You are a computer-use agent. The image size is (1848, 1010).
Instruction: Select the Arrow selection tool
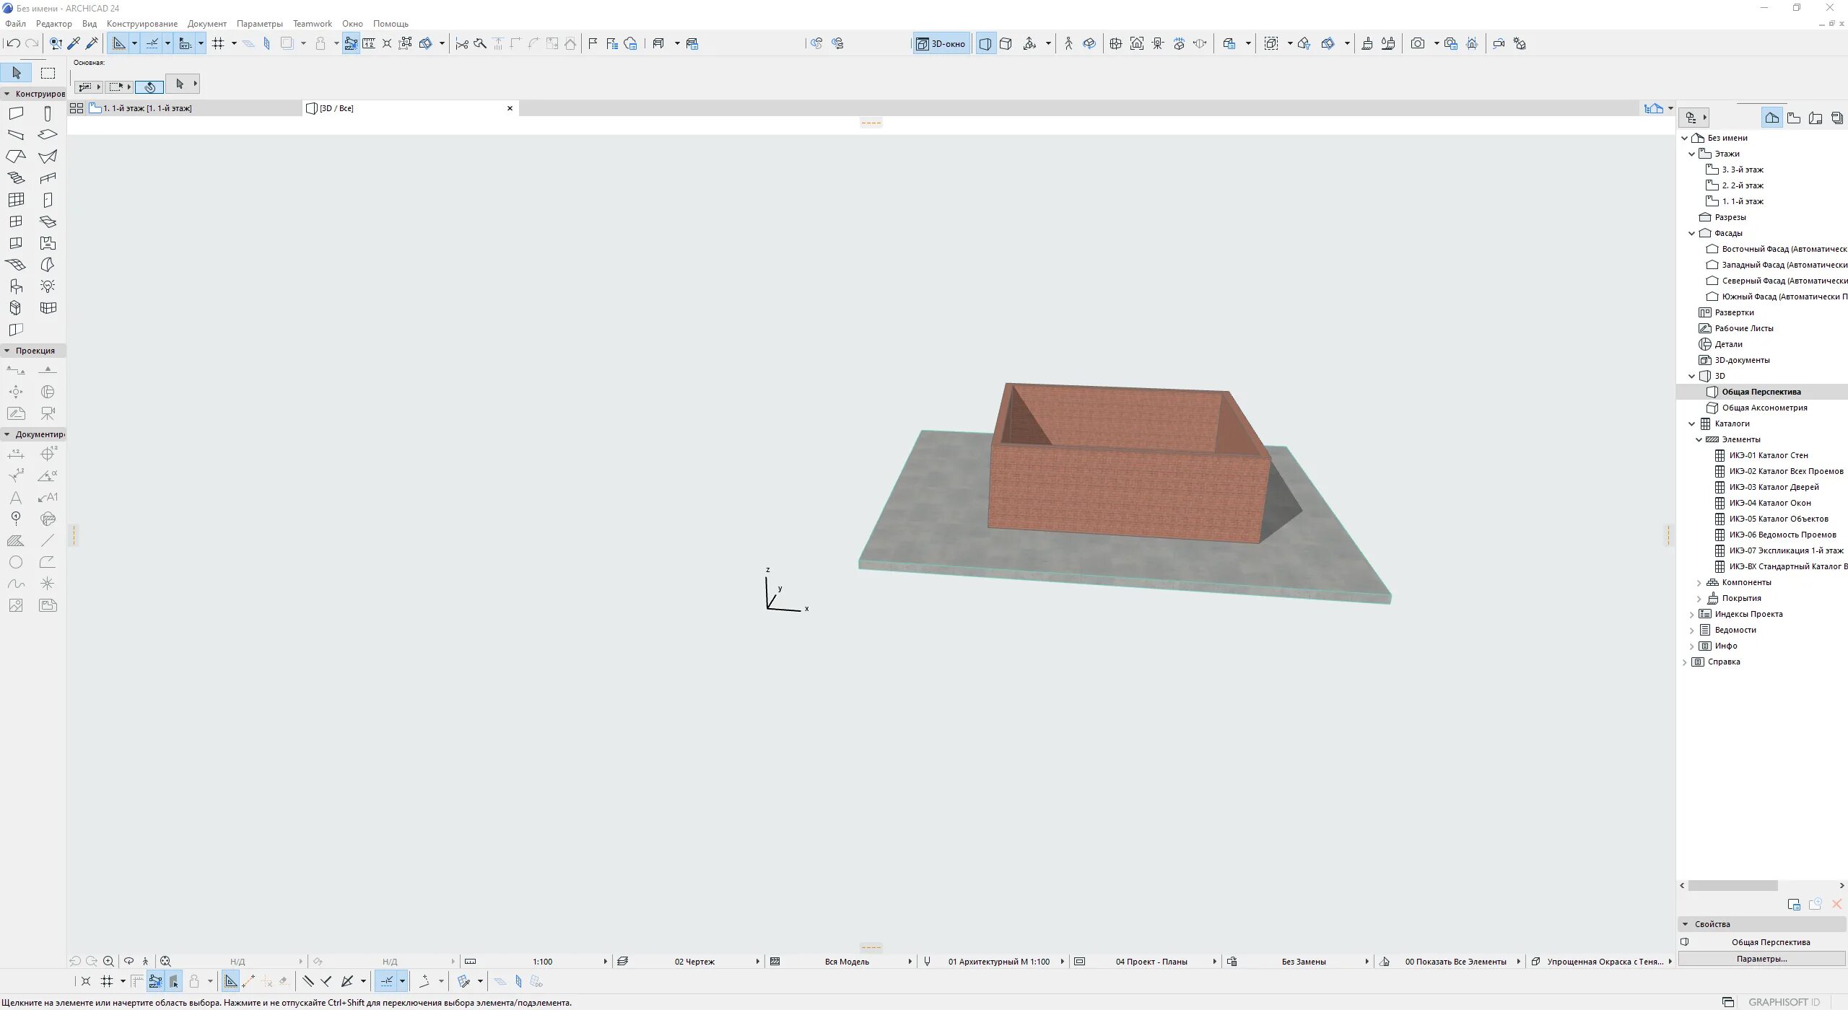[17, 73]
